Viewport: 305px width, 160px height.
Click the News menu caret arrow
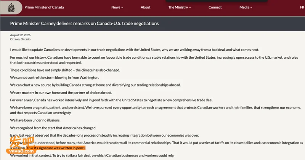(122, 8)
